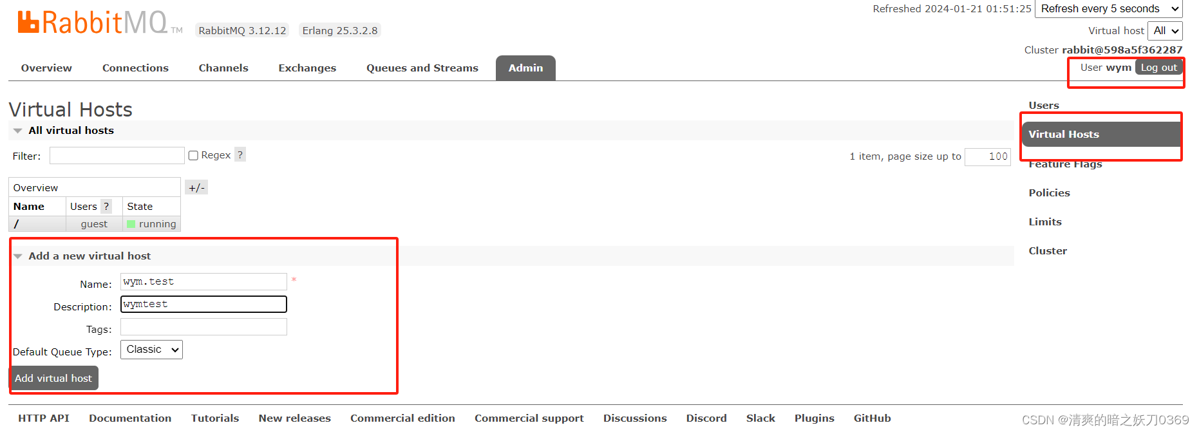Open the HTTP API link
Screen dimensions: 1199x432
44,418
